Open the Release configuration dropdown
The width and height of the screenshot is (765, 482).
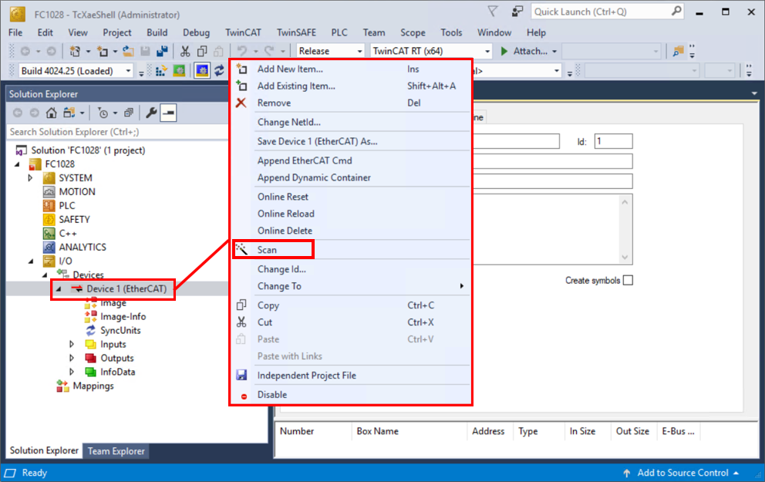pyautogui.click(x=359, y=51)
